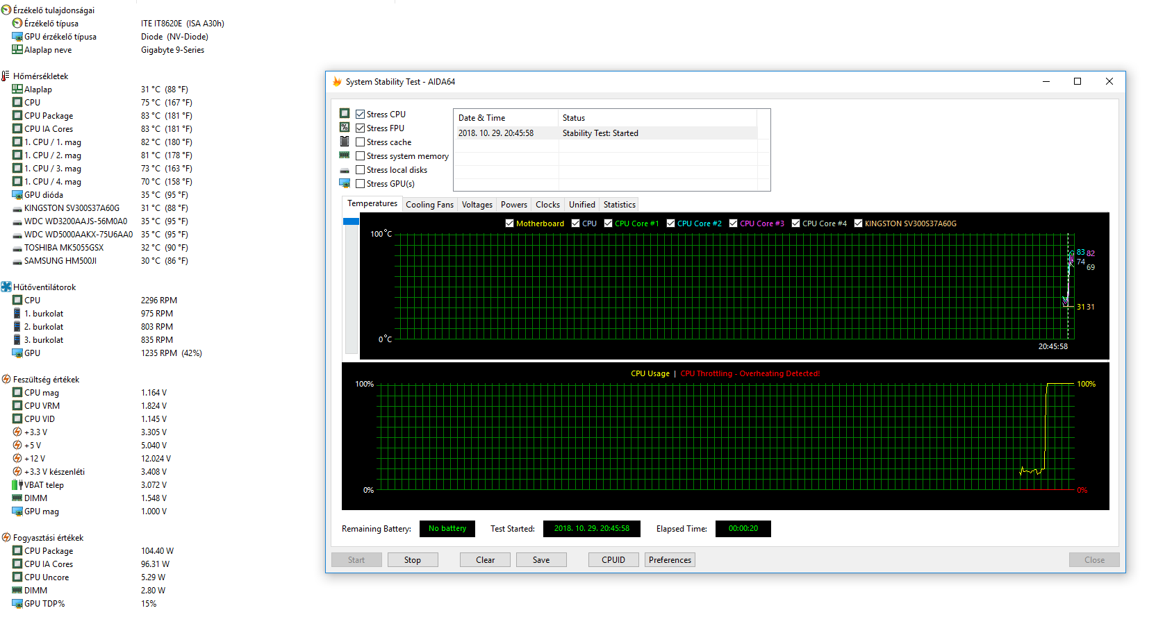Uncheck the Stress CPU checkbox
This screenshot has height=617, width=1156.
click(x=361, y=115)
